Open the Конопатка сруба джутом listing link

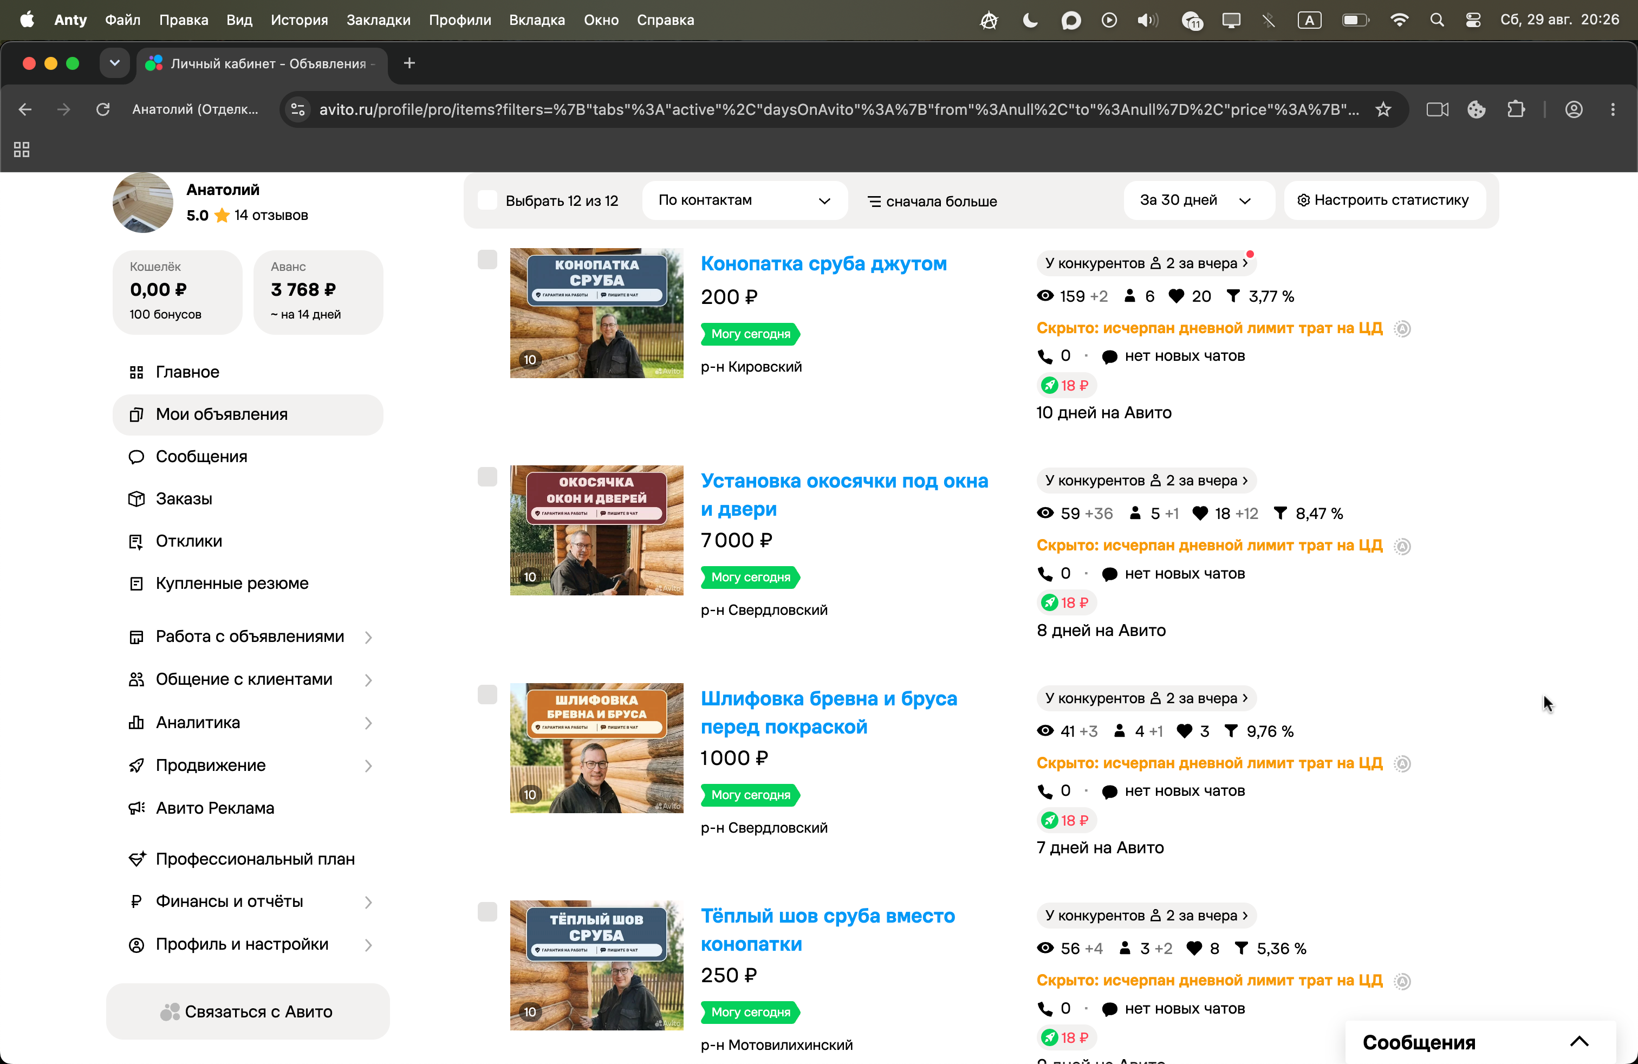coord(824,264)
